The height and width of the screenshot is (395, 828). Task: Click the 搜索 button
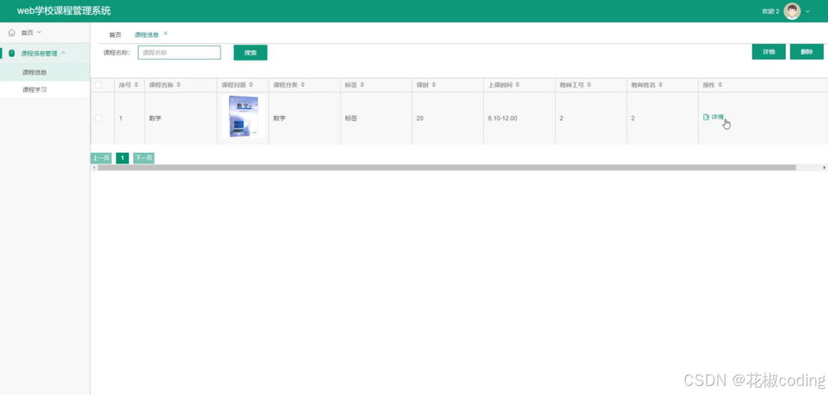click(x=250, y=52)
